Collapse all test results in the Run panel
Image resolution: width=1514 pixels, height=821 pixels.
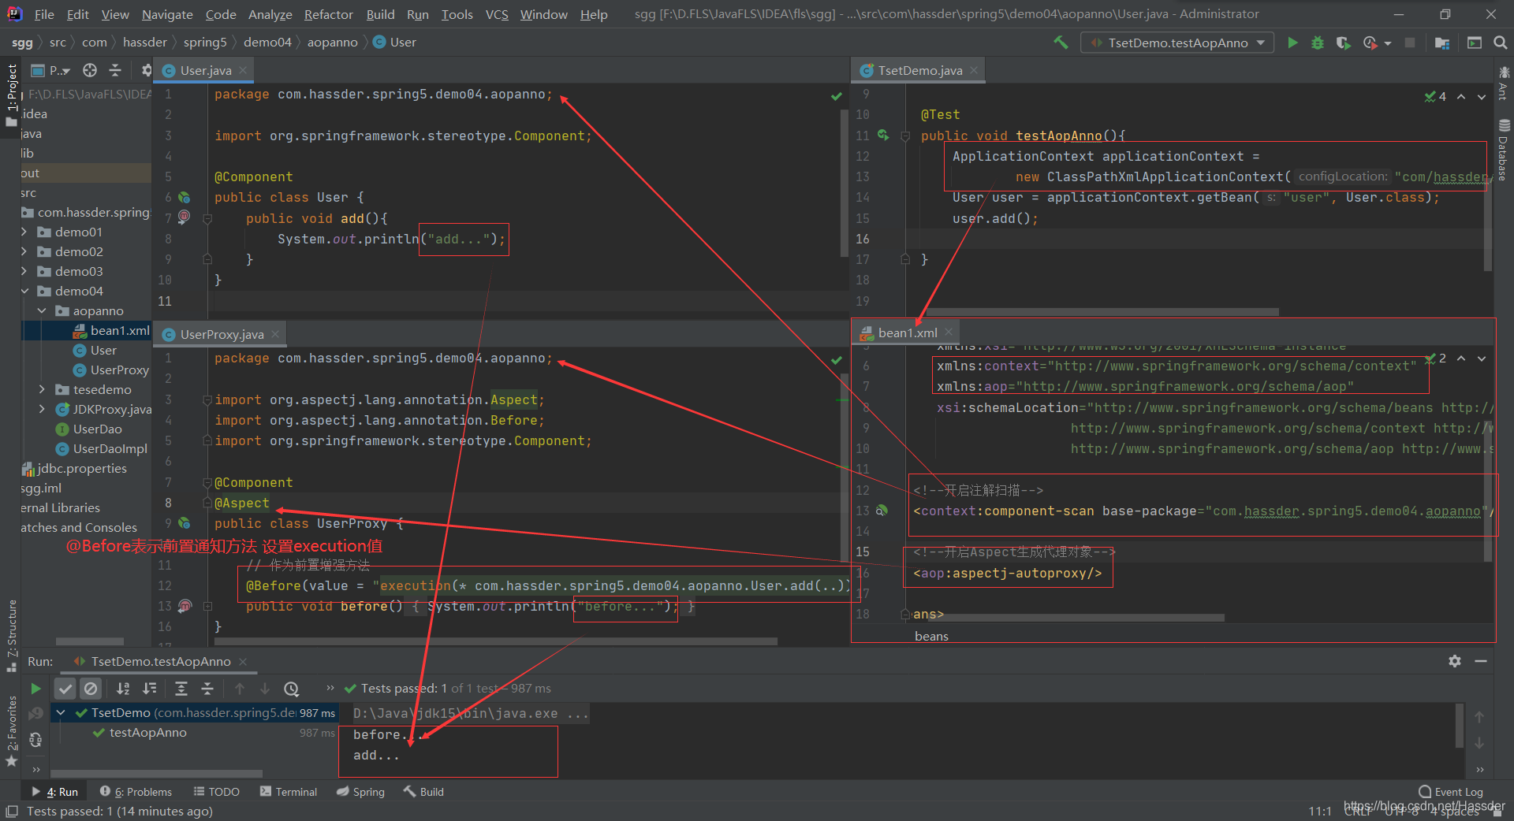207,689
